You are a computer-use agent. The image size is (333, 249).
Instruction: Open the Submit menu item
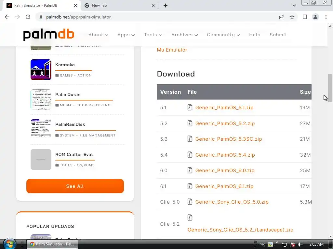(278, 35)
